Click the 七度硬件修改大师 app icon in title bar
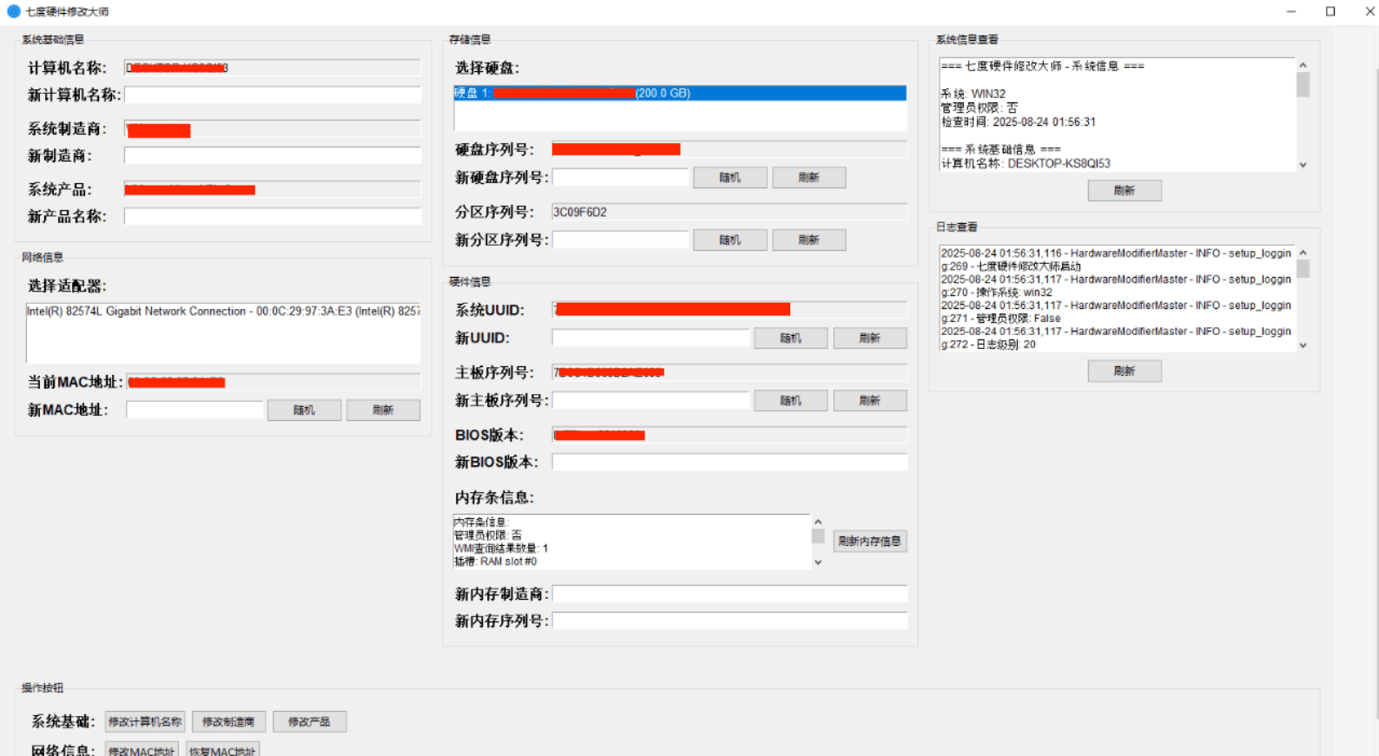Viewport: 1379px width, 756px height. tap(13, 11)
